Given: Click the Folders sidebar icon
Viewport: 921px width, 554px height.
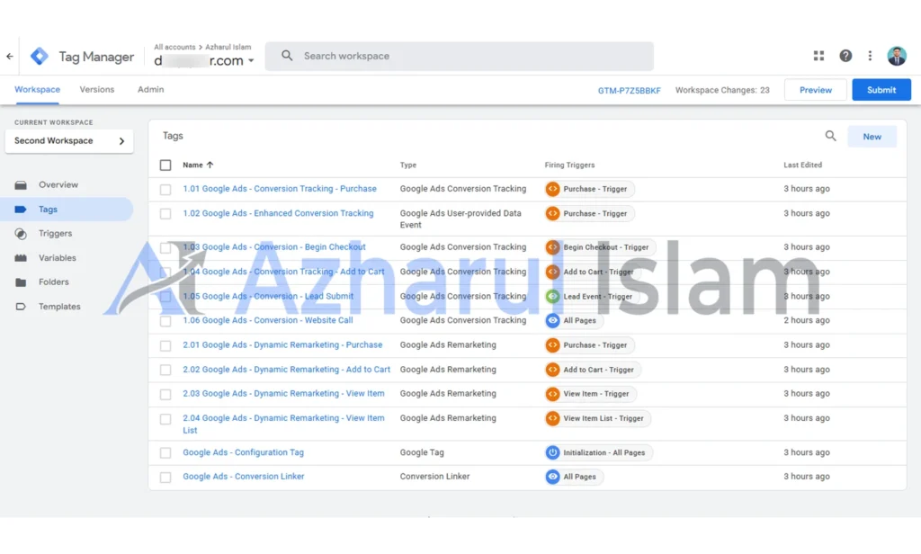Looking at the screenshot, I should coord(21,282).
